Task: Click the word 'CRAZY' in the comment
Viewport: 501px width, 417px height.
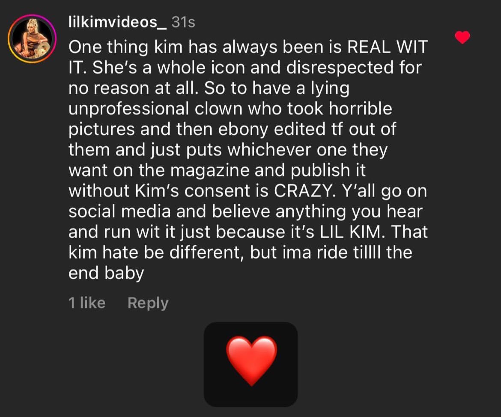Action: point(304,191)
